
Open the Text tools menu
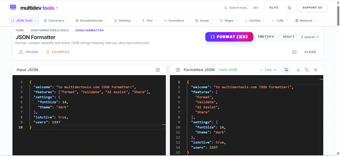pyautogui.click(x=150, y=21)
